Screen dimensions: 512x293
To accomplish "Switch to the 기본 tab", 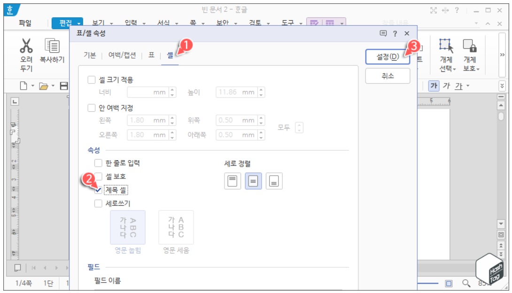I will (90, 55).
